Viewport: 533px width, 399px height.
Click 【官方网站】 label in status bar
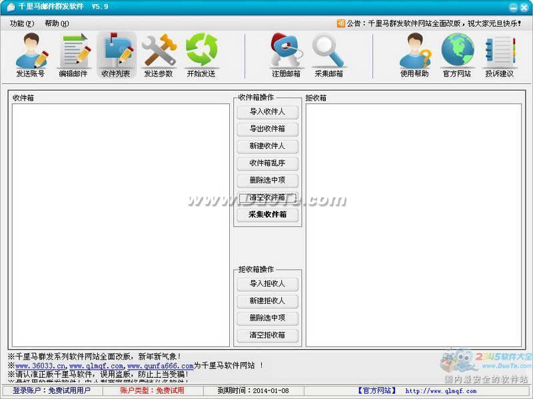pyautogui.click(x=376, y=390)
